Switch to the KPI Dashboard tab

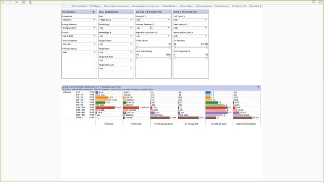point(79,6)
